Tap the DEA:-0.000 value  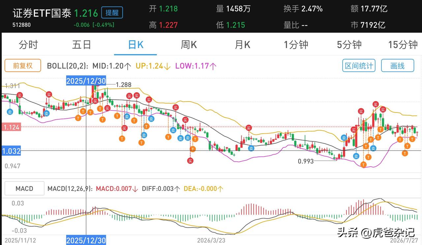pos(203,189)
